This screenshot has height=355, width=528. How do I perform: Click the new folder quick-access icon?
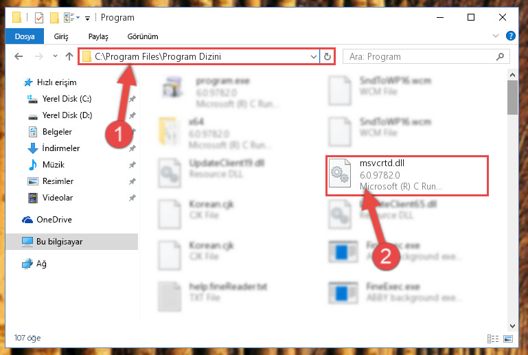(x=54, y=18)
